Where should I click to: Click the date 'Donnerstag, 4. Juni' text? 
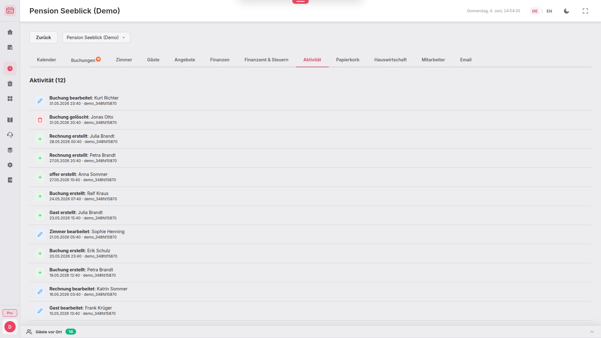coord(484,11)
